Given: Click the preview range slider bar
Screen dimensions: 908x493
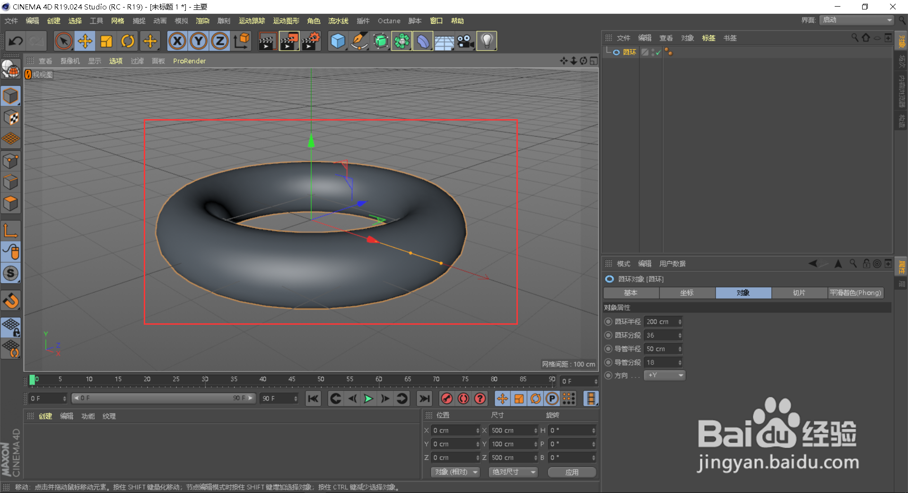Looking at the screenshot, I should [x=164, y=398].
